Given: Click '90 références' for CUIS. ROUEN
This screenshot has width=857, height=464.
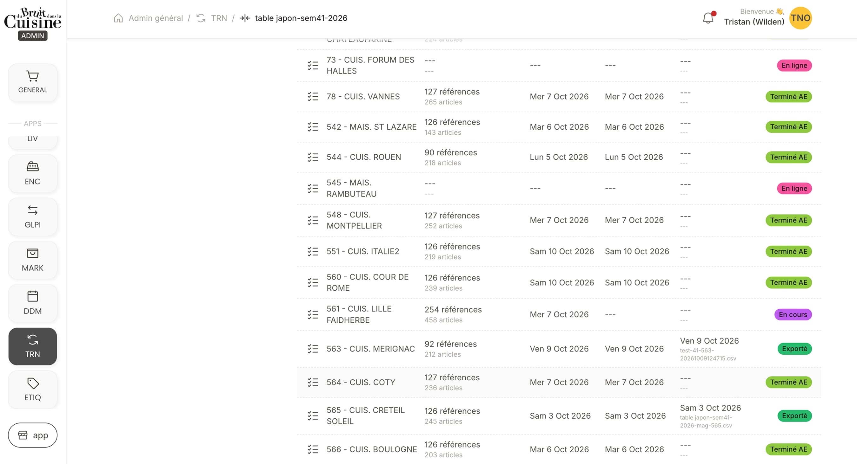Looking at the screenshot, I should 451,152.
